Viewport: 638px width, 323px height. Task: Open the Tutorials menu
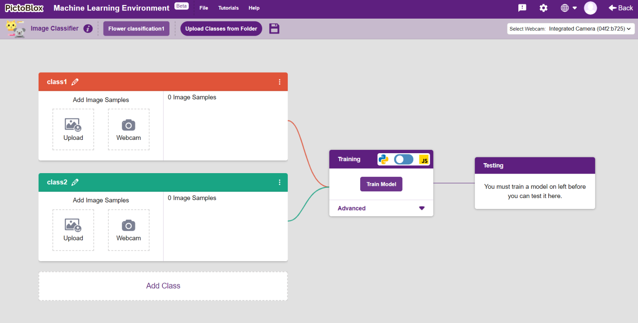[228, 8]
